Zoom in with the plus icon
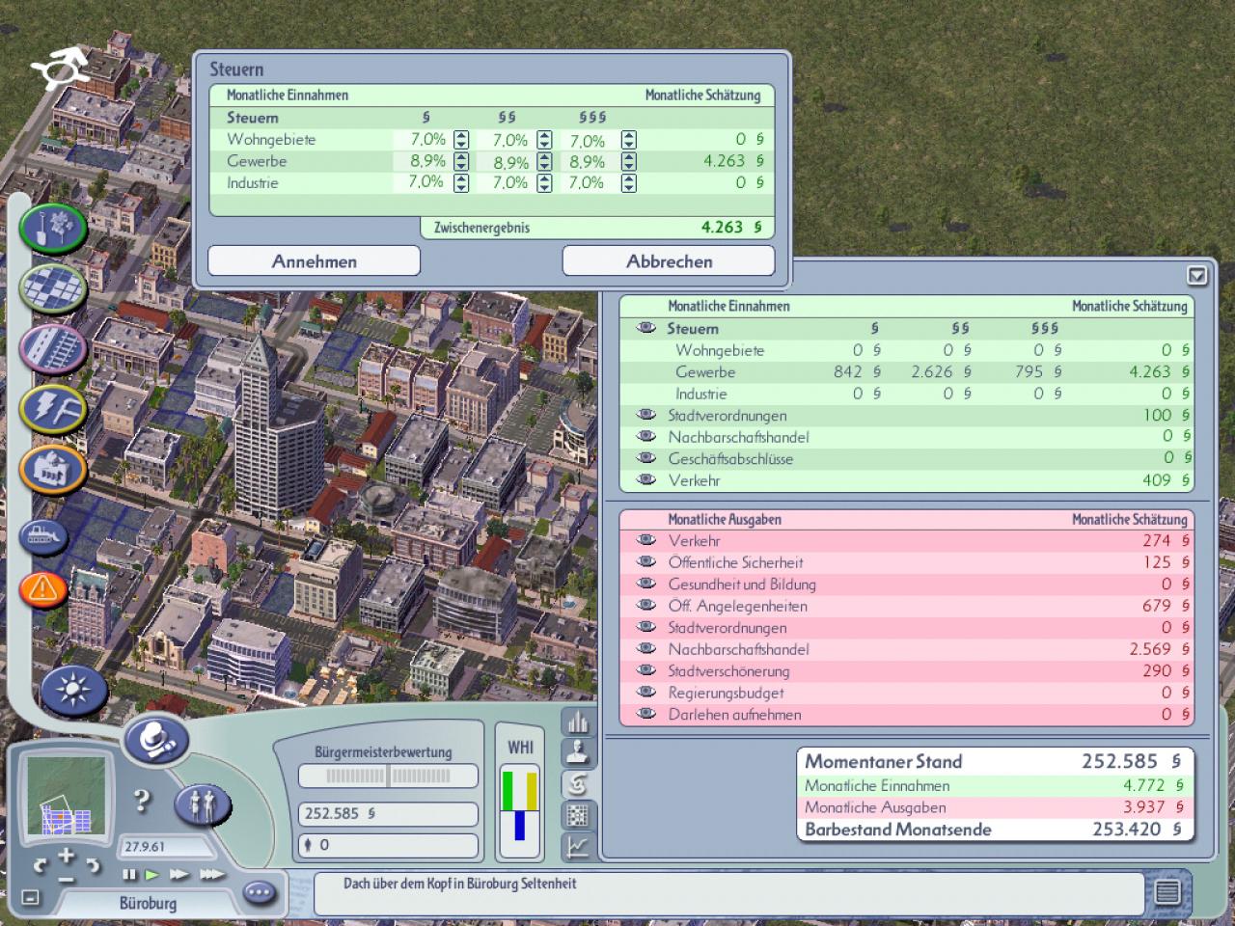 coord(66,855)
